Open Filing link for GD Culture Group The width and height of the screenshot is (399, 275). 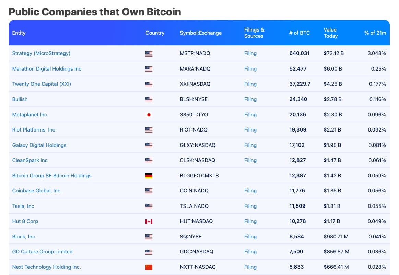point(250,252)
